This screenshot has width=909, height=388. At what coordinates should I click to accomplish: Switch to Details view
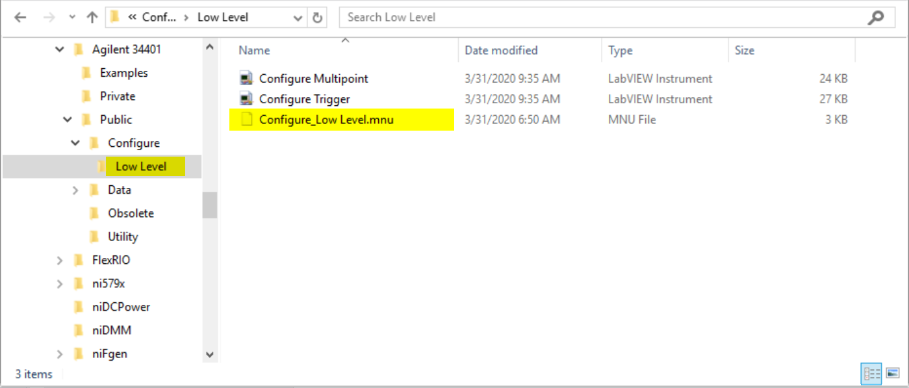pos(871,374)
